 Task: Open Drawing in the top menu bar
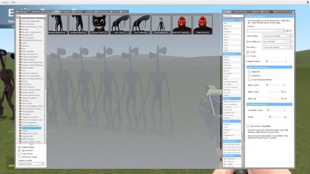5,2
